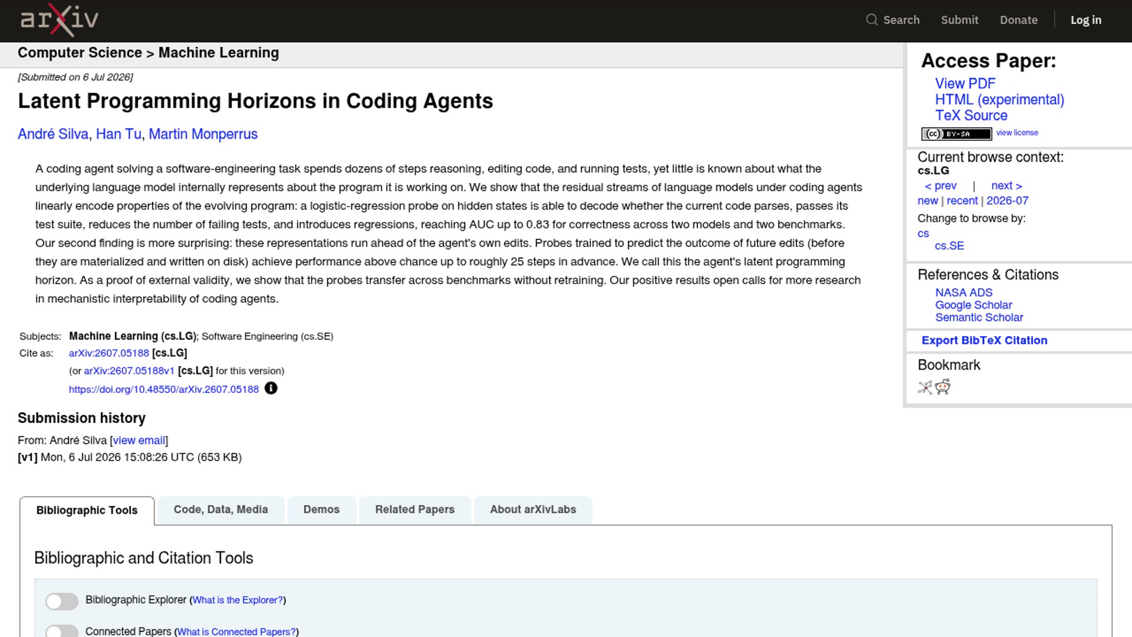Open the Related Papers tab
The height and width of the screenshot is (637, 1132).
pyautogui.click(x=414, y=510)
